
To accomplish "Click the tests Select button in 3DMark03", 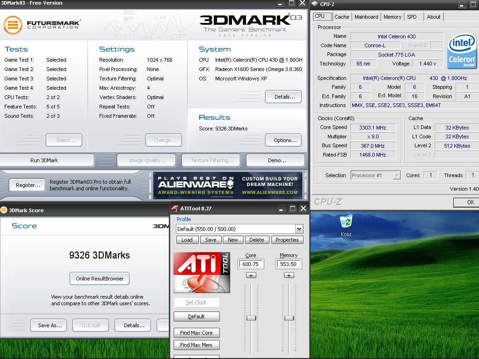I will pyautogui.click(x=64, y=140).
